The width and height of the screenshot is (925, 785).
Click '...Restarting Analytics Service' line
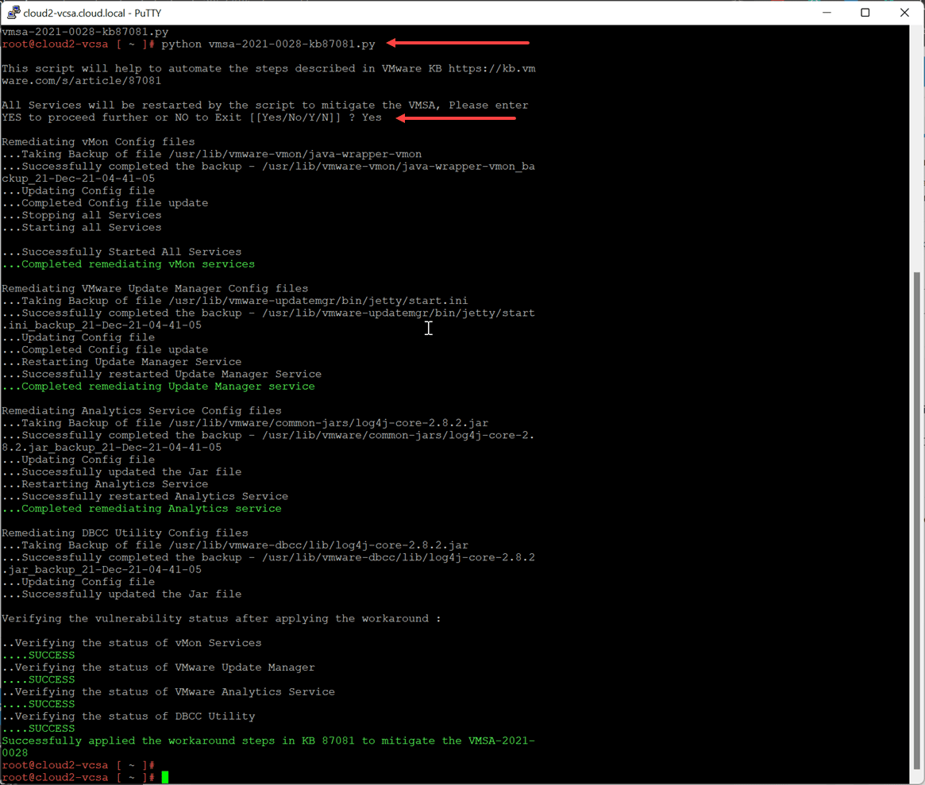tap(105, 484)
